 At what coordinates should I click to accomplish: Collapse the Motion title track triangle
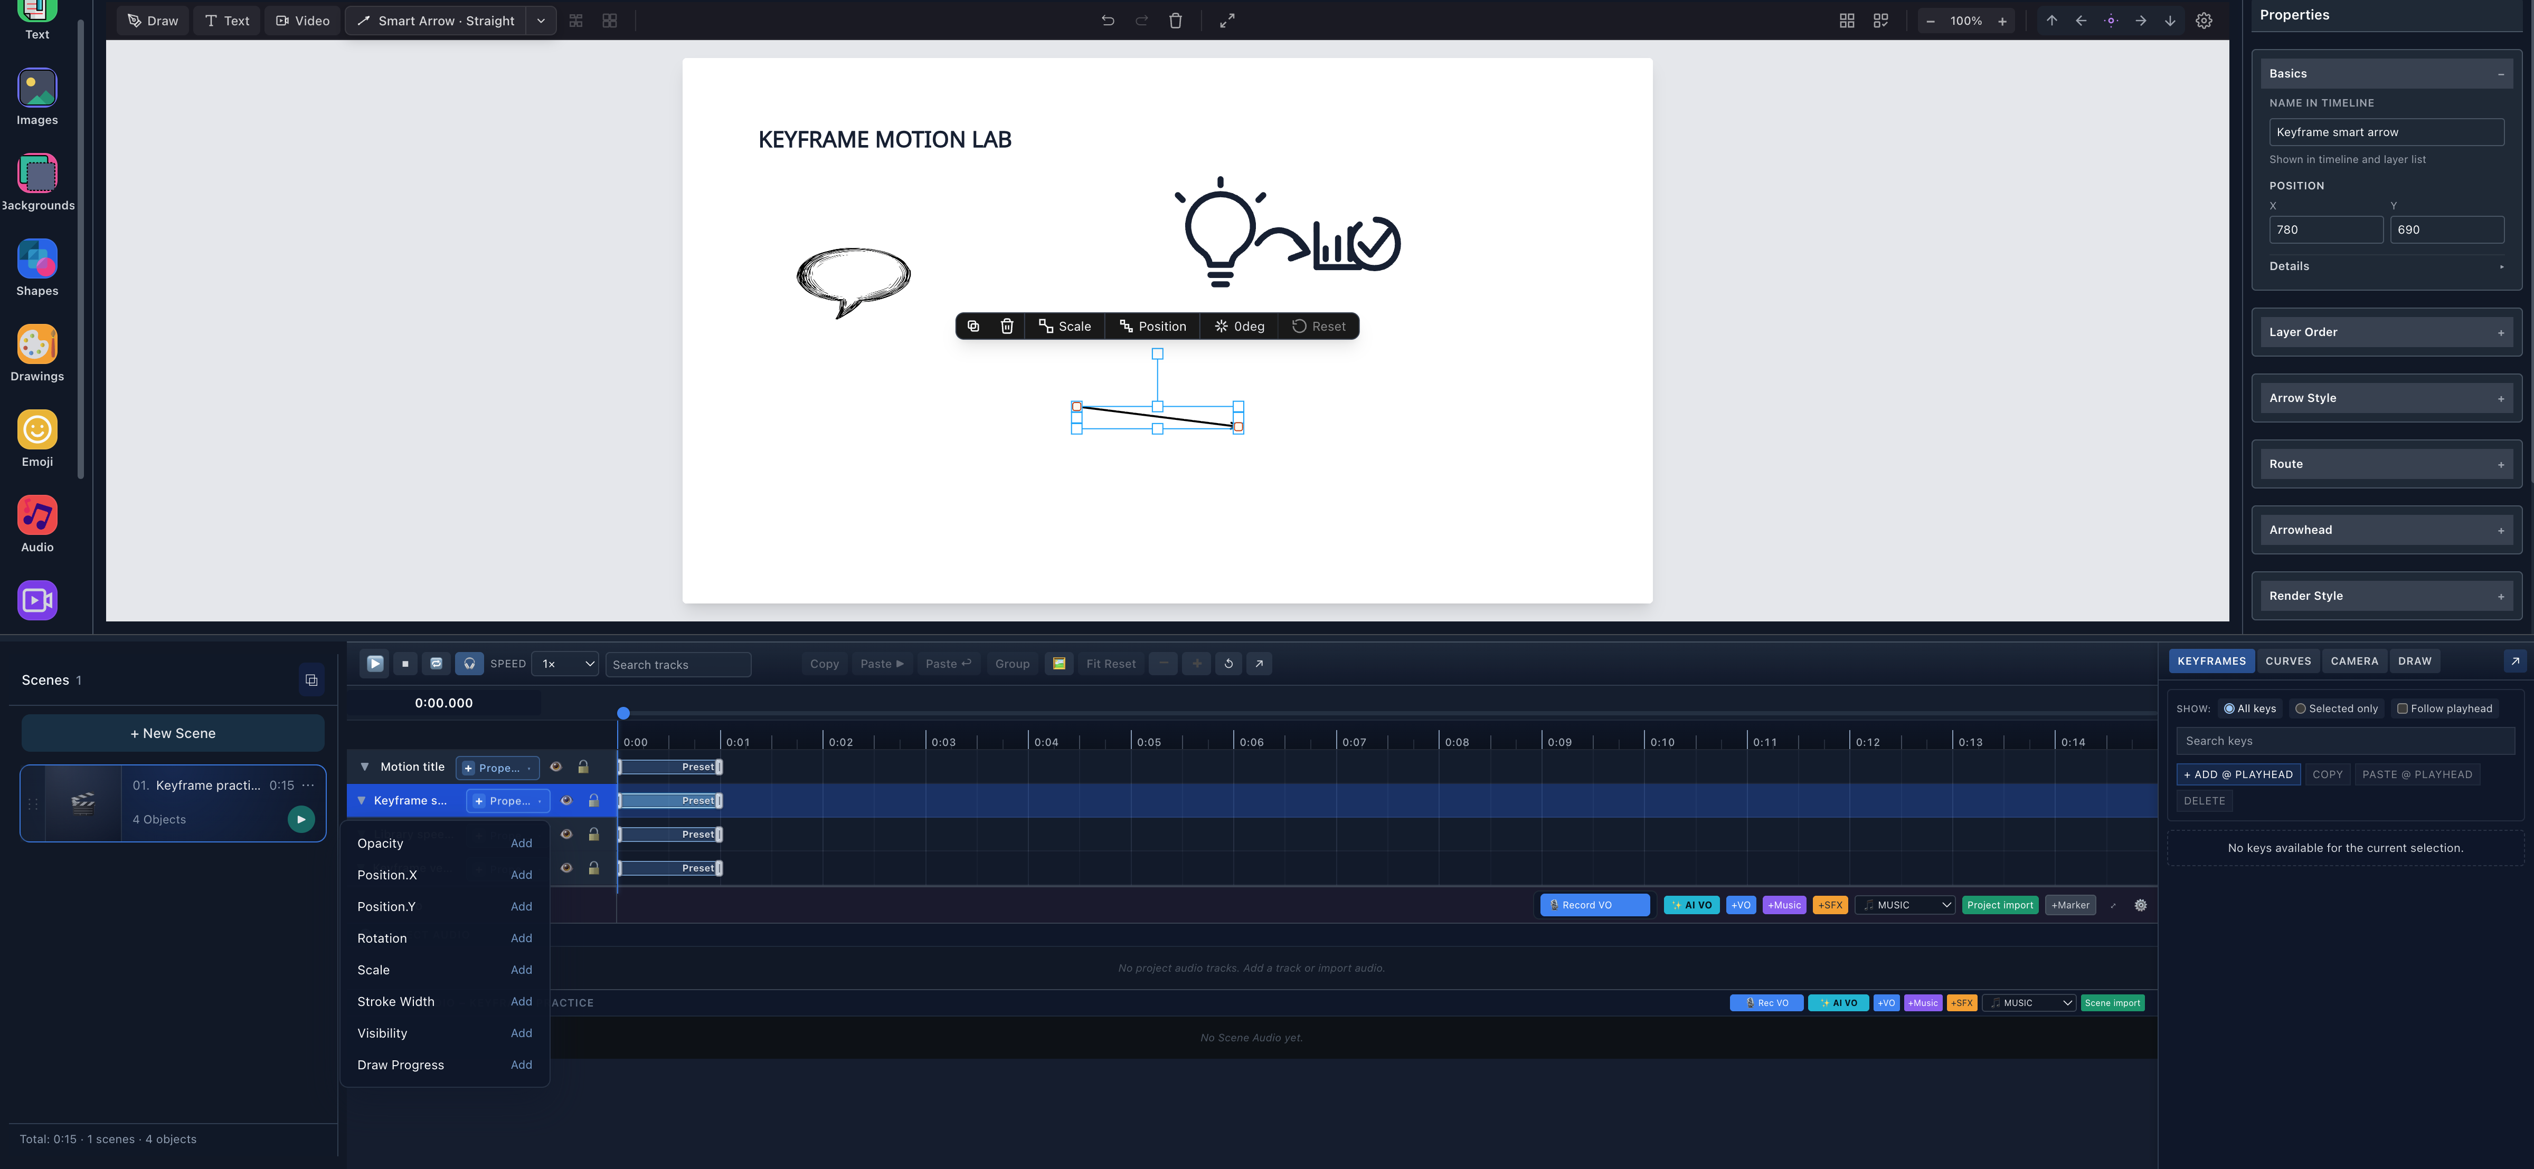(364, 767)
